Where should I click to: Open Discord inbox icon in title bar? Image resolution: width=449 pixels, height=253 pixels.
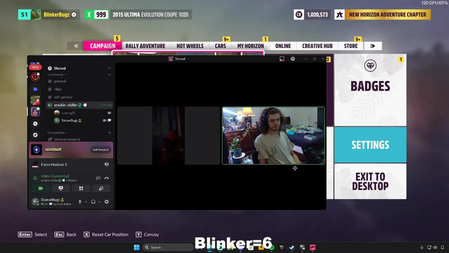282,59
